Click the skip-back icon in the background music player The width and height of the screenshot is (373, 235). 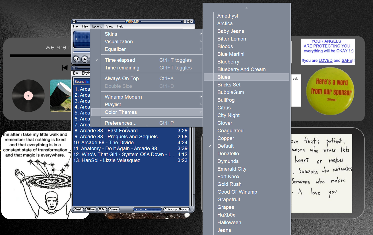[65, 68]
